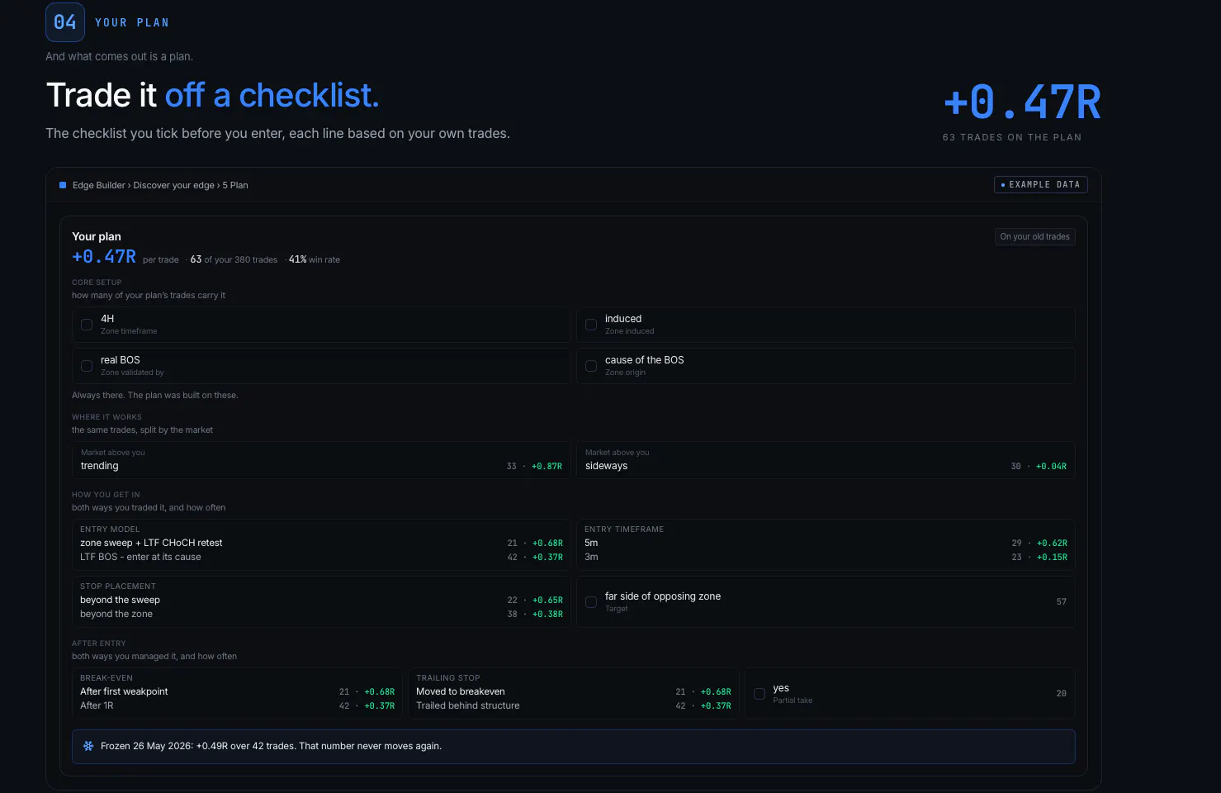Enable the "cause of the BOS" checkbox
The height and width of the screenshot is (793, 1221).
click(591, 366)
